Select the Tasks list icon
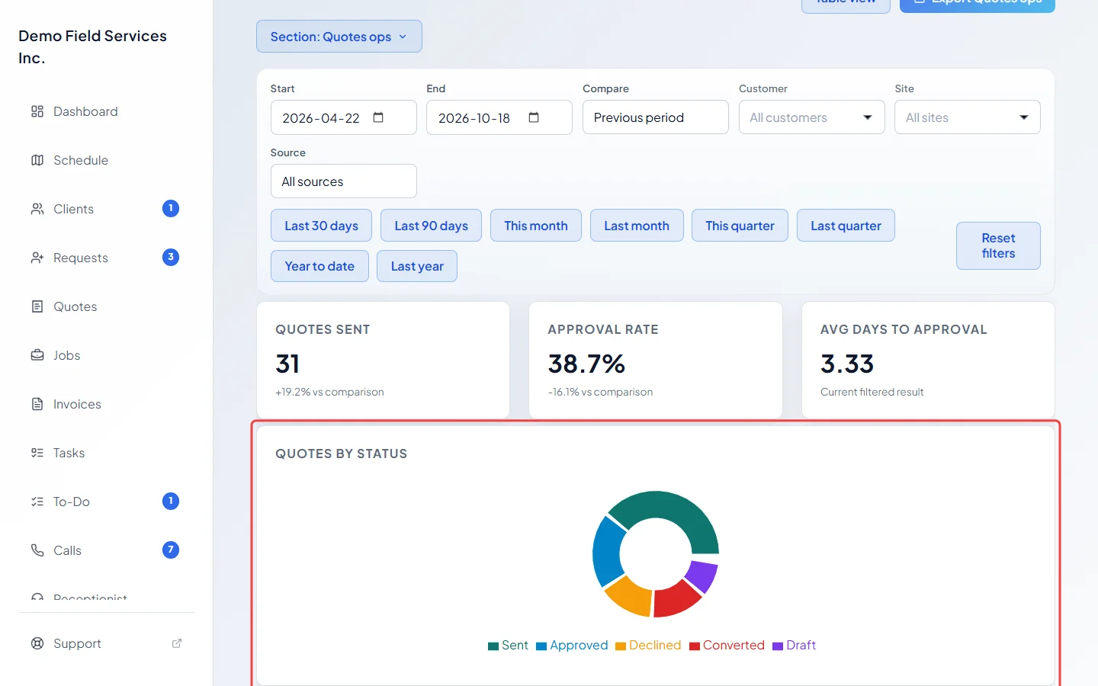Screen dimensions: 1098x686 37,453
